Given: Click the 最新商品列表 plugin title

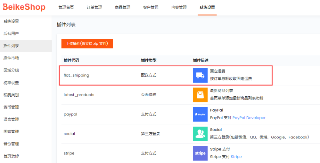Looking at the screenshot, I should click(x=222, y=91).
